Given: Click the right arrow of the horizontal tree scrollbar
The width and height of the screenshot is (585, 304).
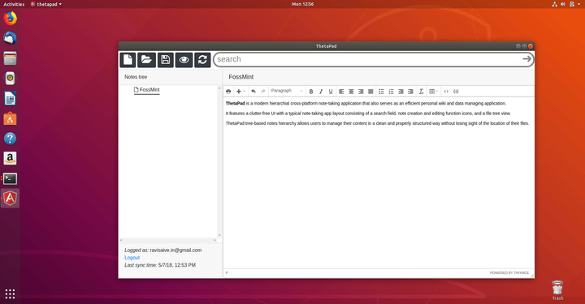Looking at the screenshot, I should click(x=214, y=240).
